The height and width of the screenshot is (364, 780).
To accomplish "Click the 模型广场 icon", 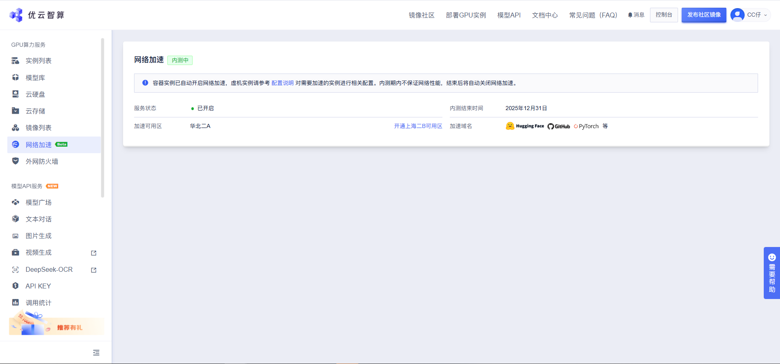I will point(15,202).
